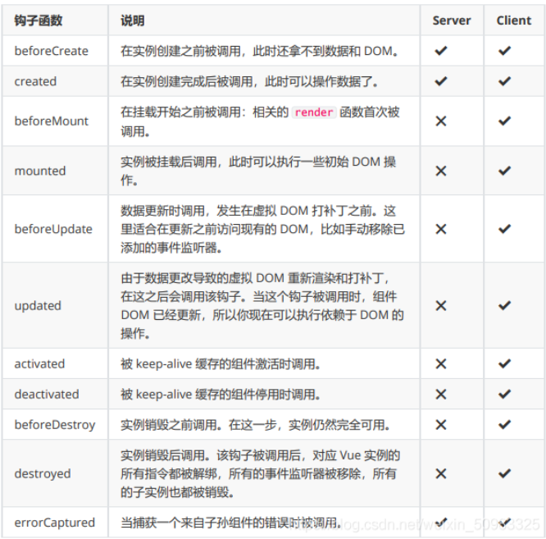Select the activated hook name
The height and width of the screenshot is (539, 546).
tap(39, 363)
